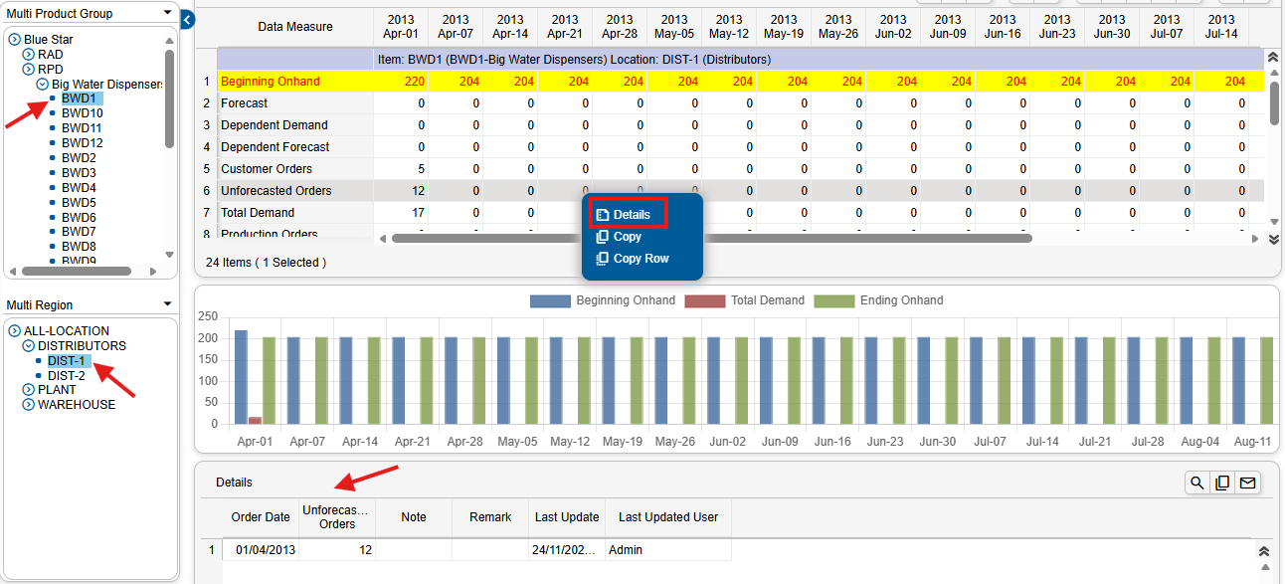Select the DIST-1 location
This screenshot has width=1285, height=584.
(x=69, y=361)
